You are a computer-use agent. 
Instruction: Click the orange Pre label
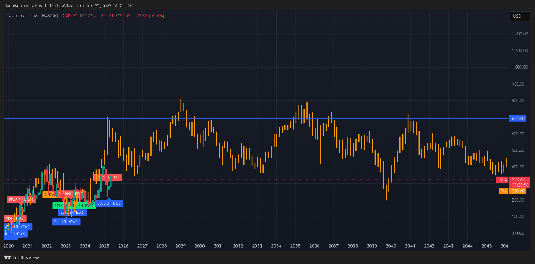[x=503, y=191]
